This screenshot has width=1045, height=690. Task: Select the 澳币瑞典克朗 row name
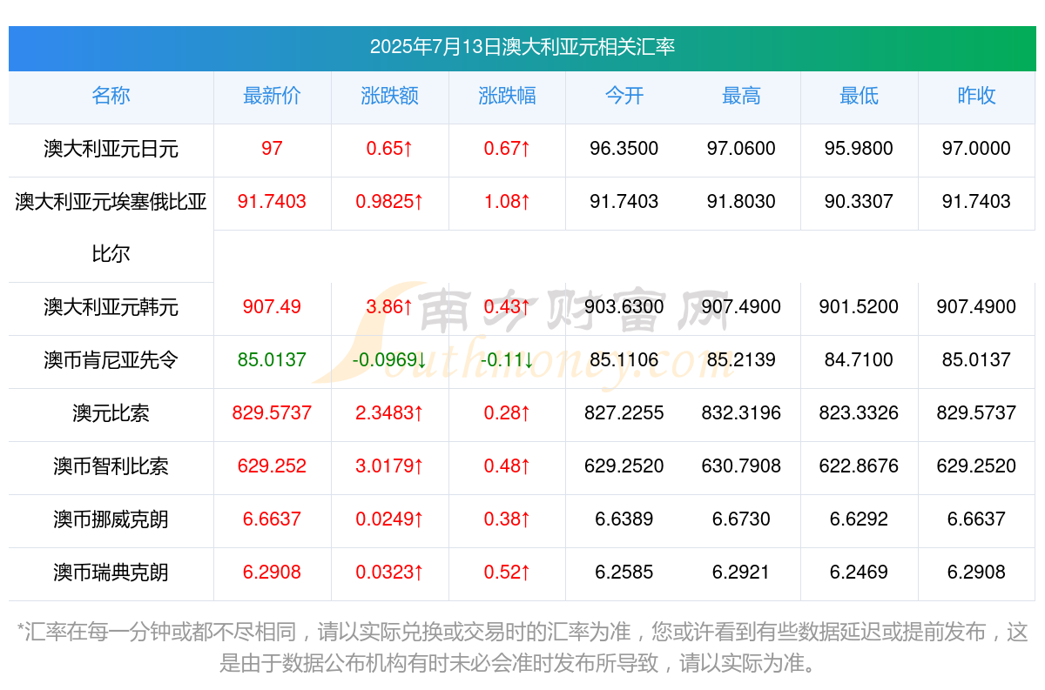coord(111,573)
